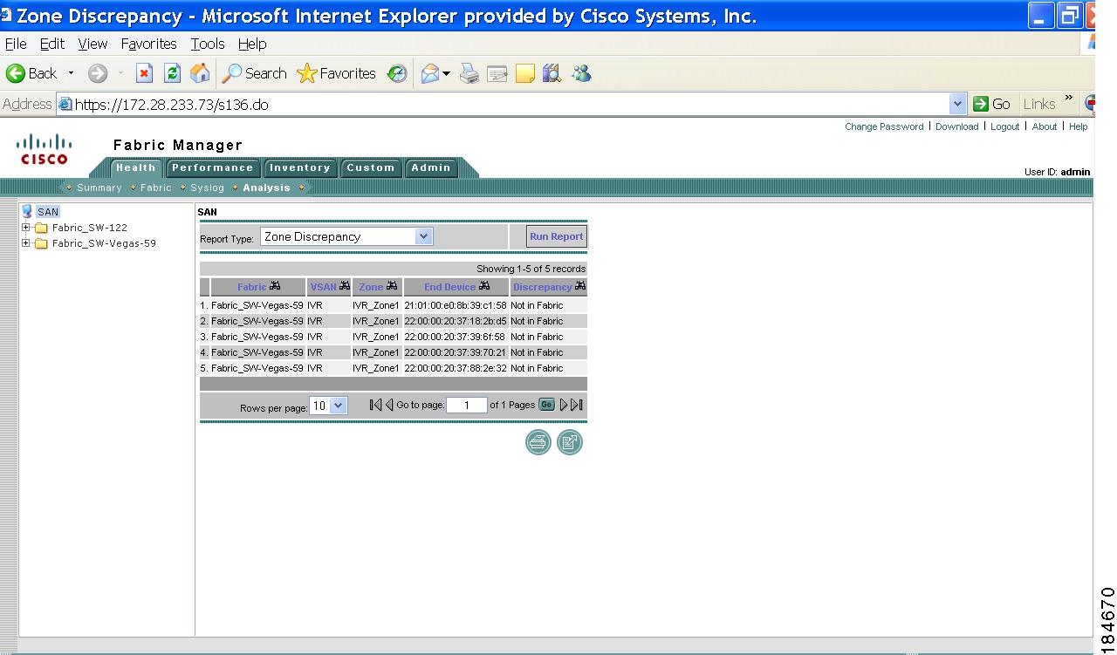Click the Logout link
Screen dimensions: 1117x655
pyautogui.click(x=1005, y=126)
